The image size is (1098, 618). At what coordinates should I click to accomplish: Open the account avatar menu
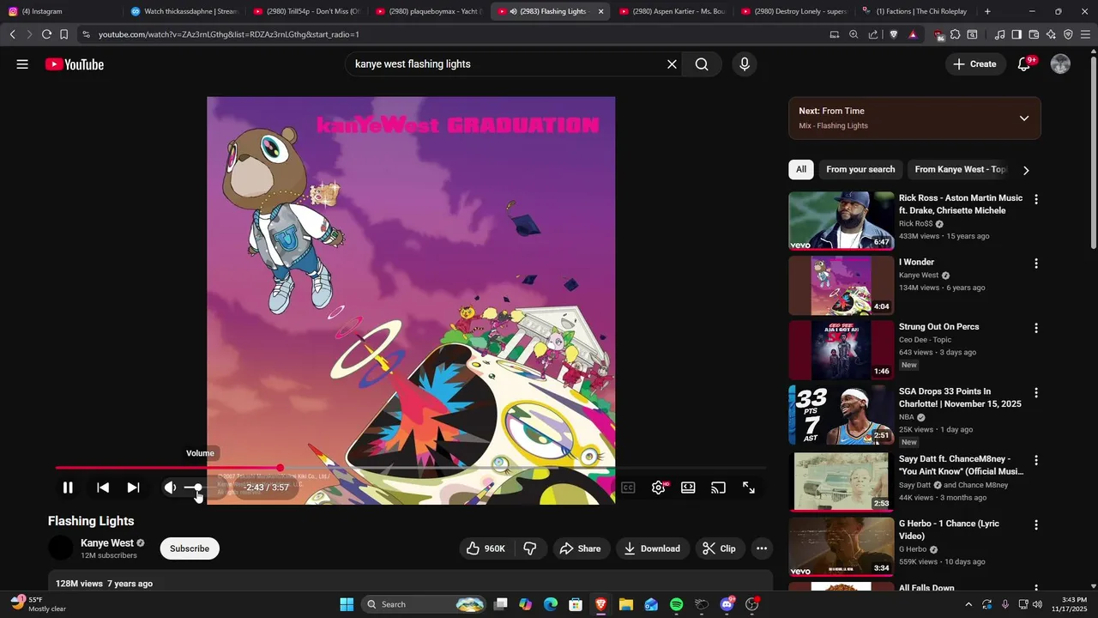tap(1060, 64)
